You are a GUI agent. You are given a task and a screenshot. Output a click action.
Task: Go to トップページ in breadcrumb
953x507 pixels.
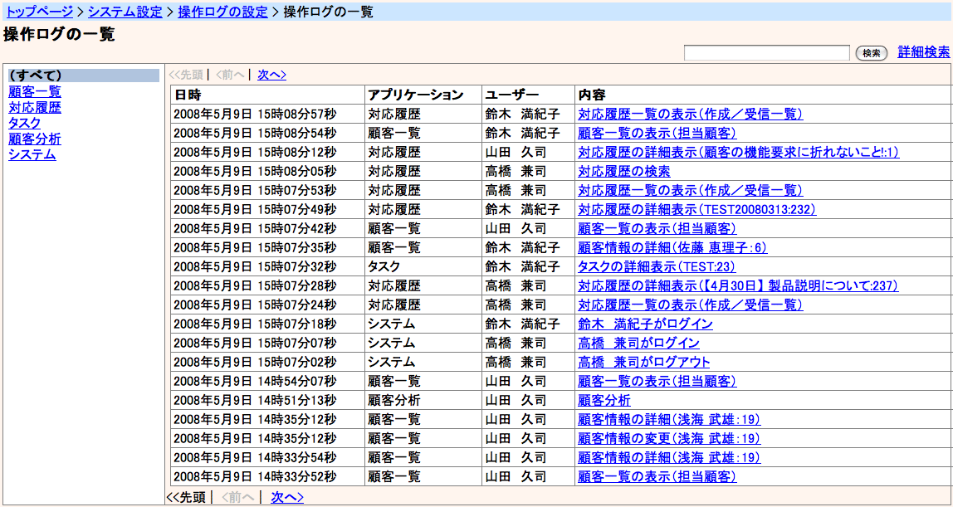[x=39, y=12]
